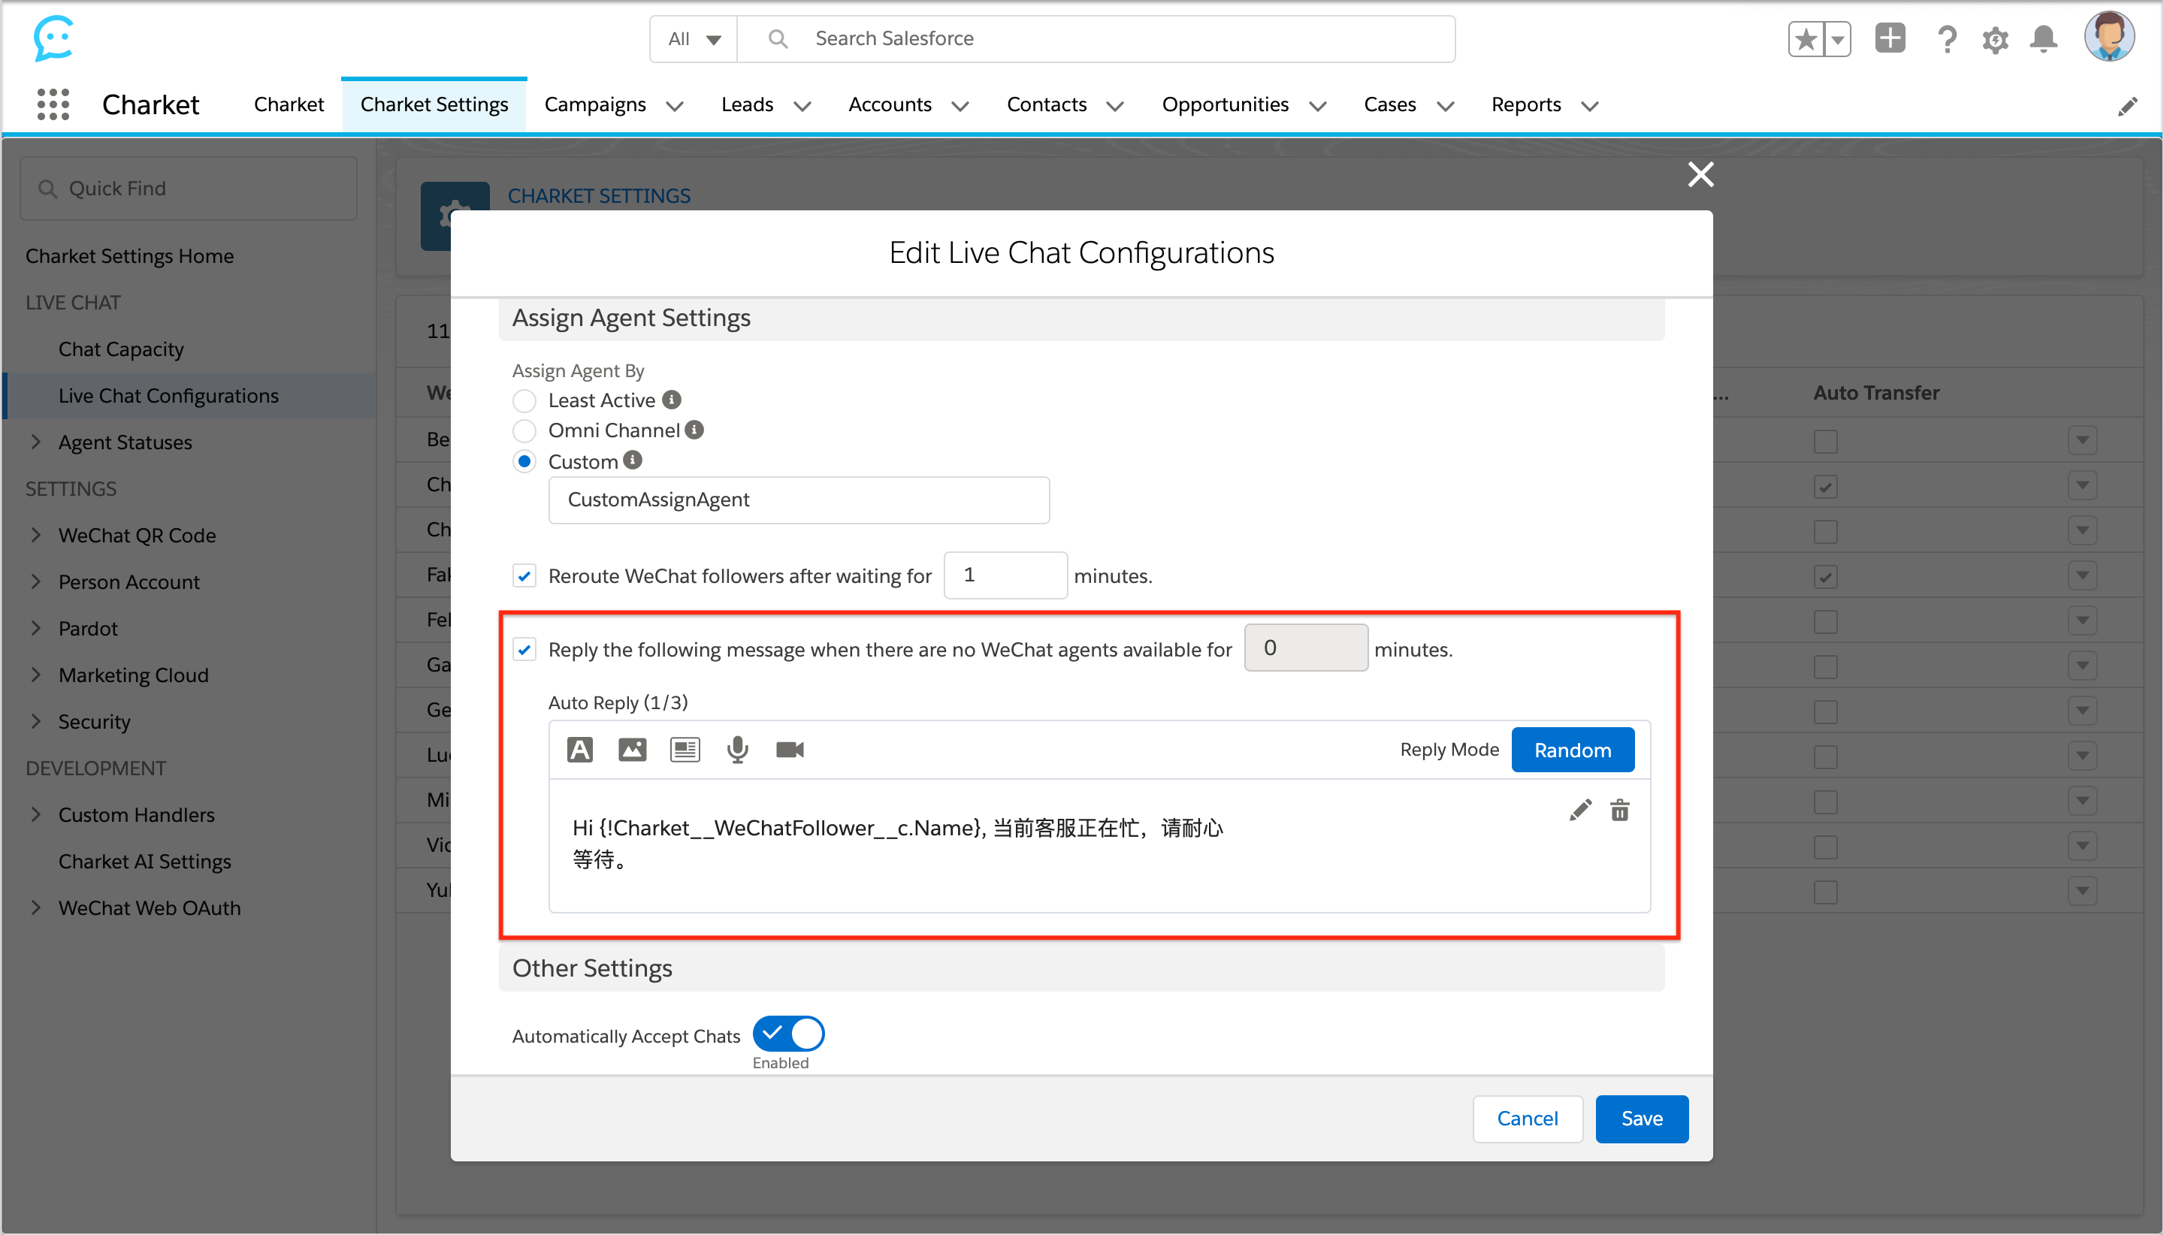This screenshot has height=1235, width=2164.
Task: Click the Cancel button
Action: tap(1528, 1119)
